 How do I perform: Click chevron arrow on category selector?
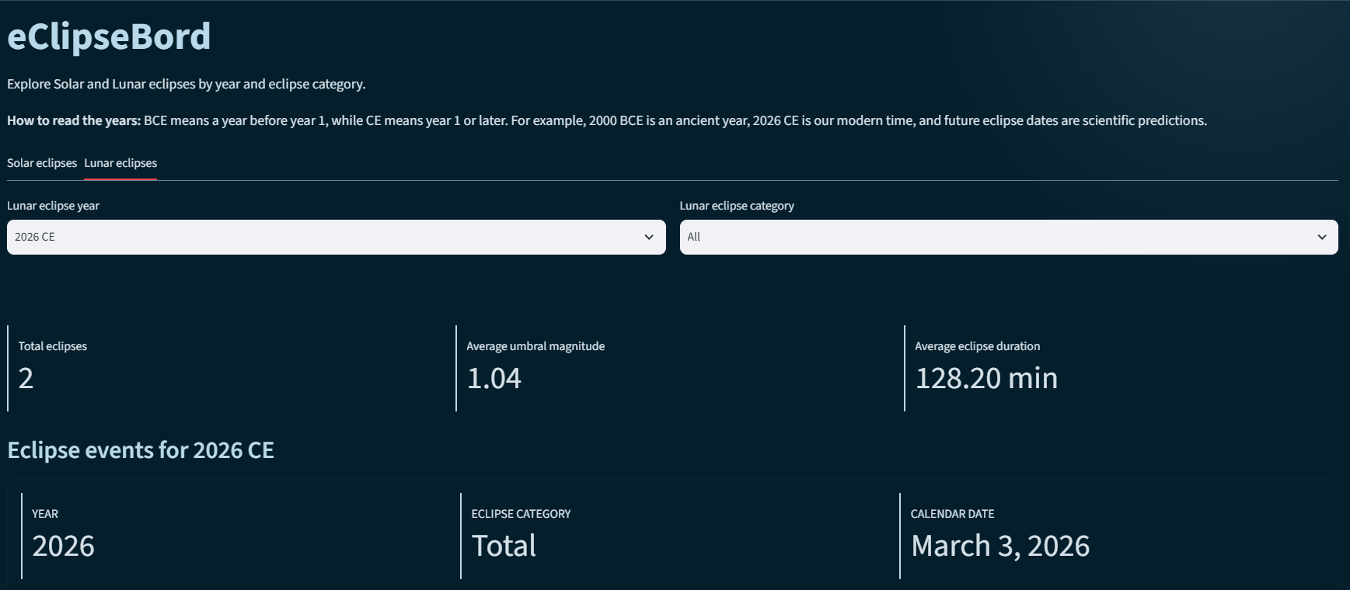pyautogui.click(x=1322, y=237)
